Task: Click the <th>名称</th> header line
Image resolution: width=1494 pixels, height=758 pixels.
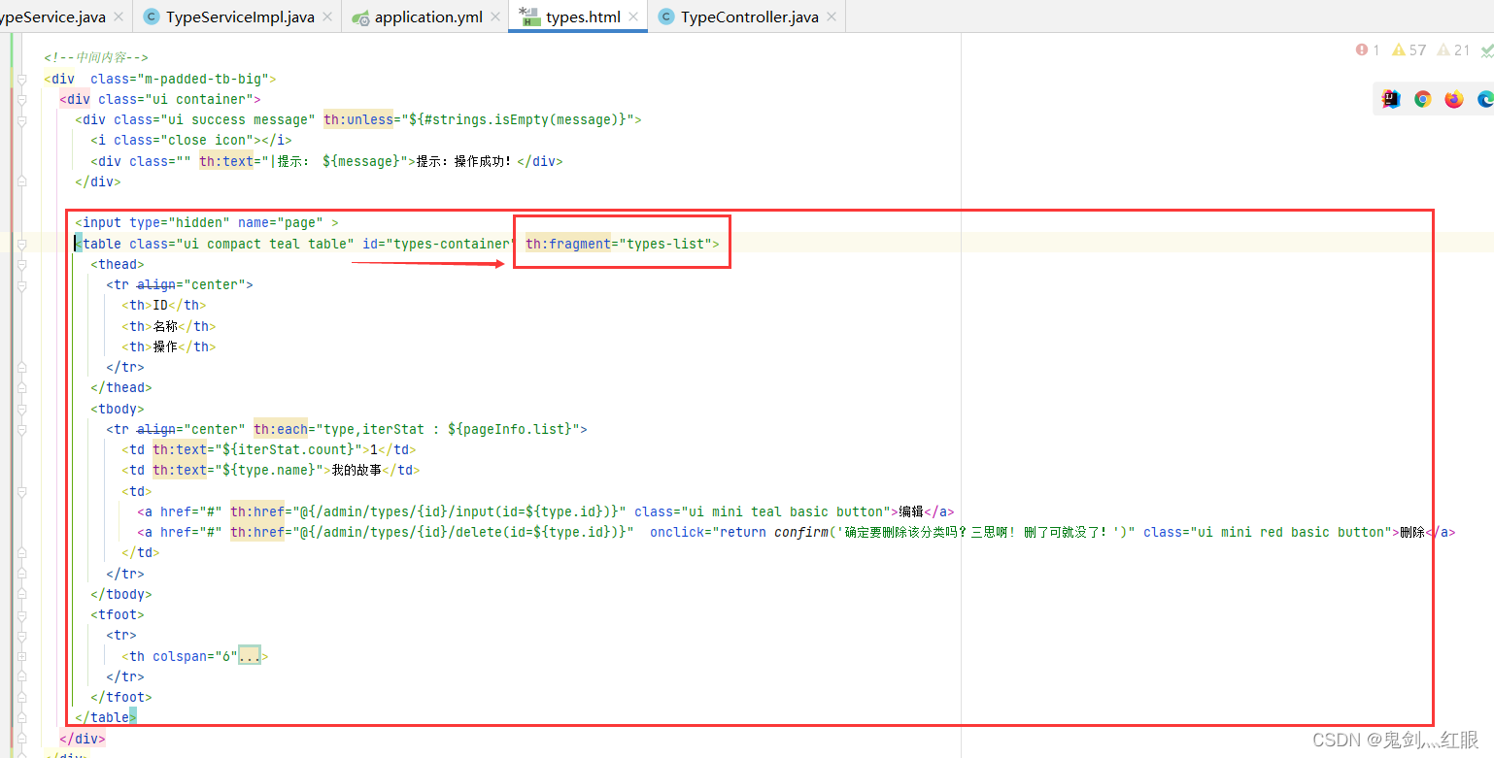Action: click(169, 326)
